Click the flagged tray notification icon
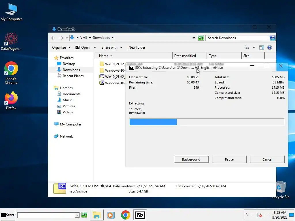 click(x=260, y=215)
